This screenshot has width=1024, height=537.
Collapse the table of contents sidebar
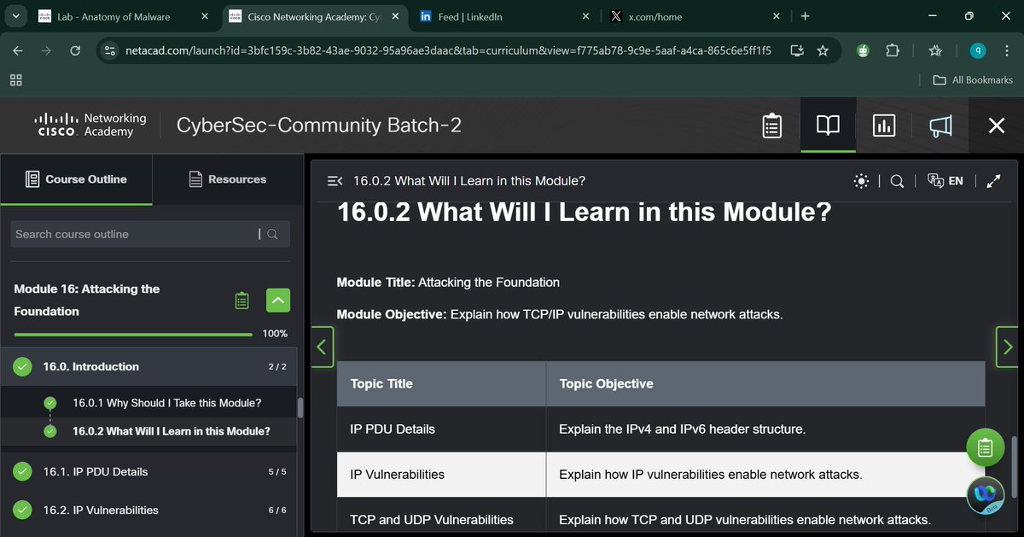334,180
